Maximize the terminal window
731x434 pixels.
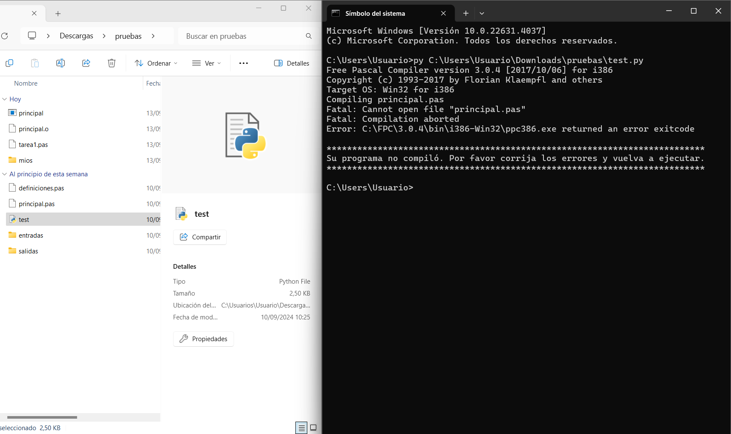[693, 11]
